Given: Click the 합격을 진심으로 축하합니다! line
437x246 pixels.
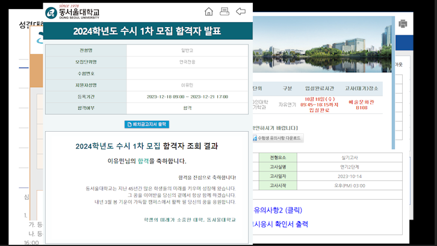Looking at the screenshot, I should point(207,177).
